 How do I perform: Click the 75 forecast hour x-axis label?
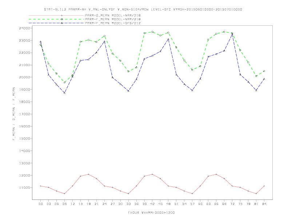(x=240, y=204)
